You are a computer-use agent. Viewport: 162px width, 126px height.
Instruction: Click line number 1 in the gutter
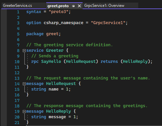click(18, 12)
